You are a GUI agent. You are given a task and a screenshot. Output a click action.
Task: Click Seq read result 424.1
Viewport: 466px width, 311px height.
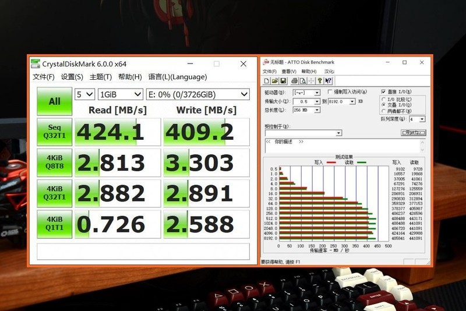(x=118, y=132)
